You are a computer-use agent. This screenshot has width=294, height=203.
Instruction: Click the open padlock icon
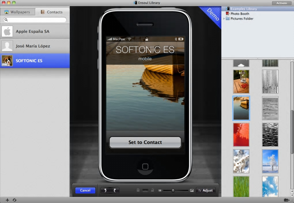point(152,190)
